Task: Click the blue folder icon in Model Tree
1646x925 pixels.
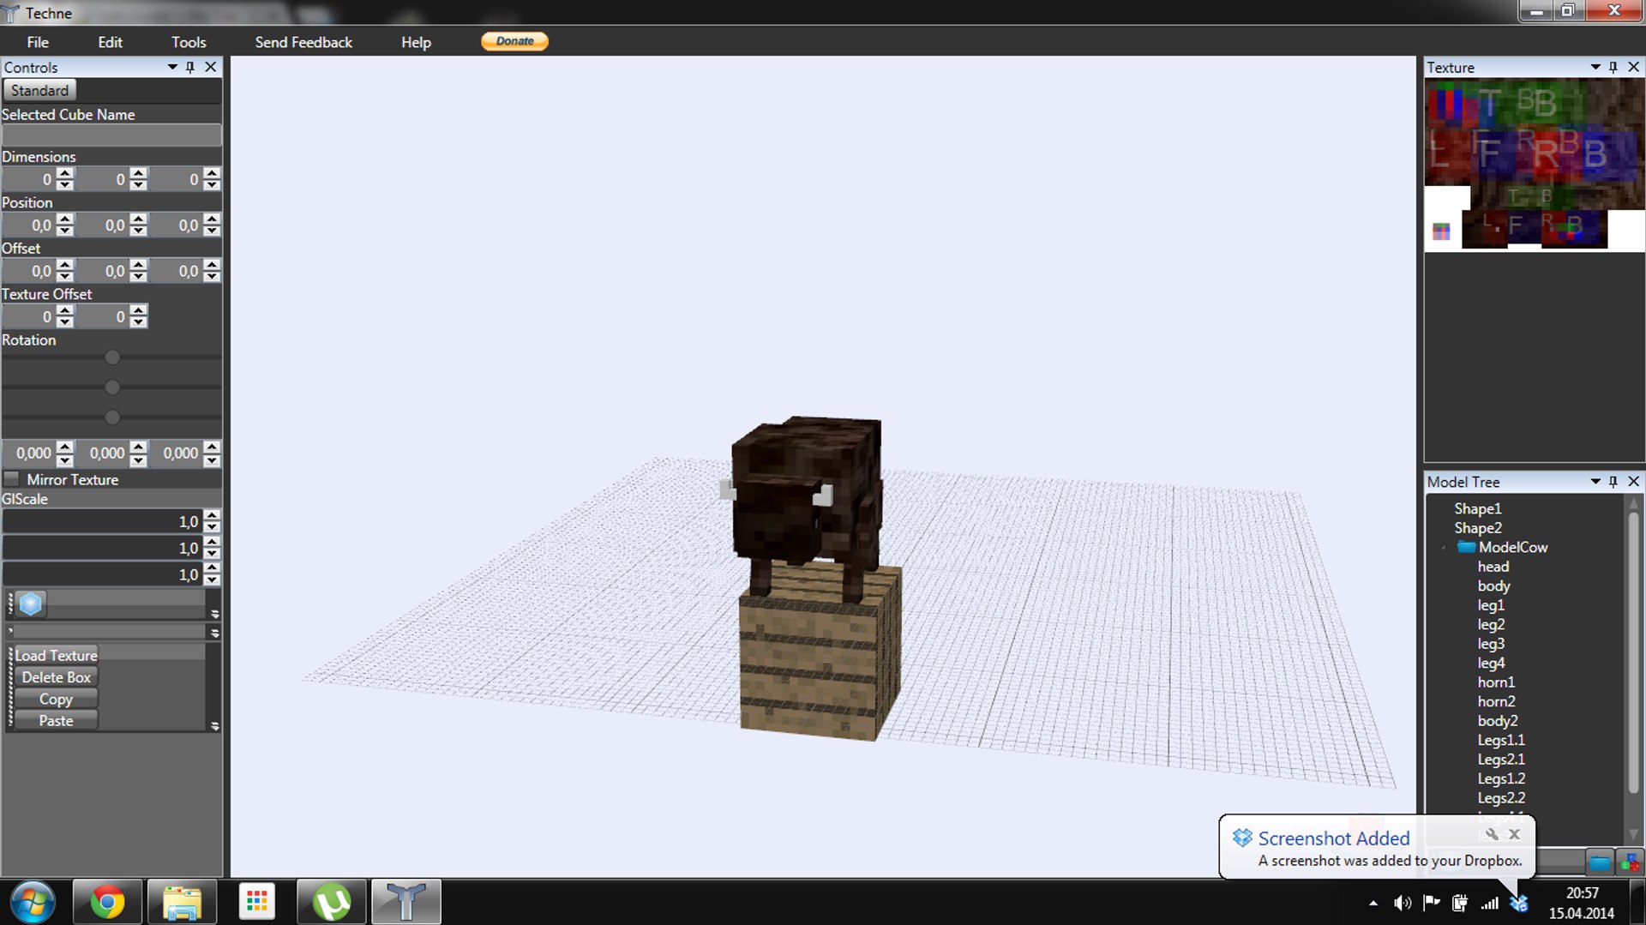Action: coord(1600,862)
